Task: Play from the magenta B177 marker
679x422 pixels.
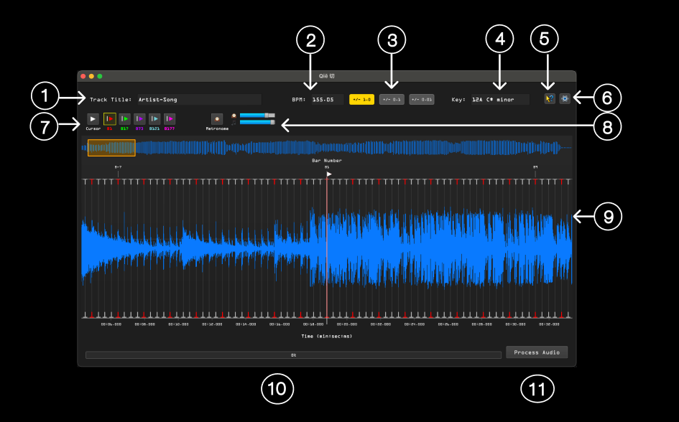Action: (x=170, y=118)
